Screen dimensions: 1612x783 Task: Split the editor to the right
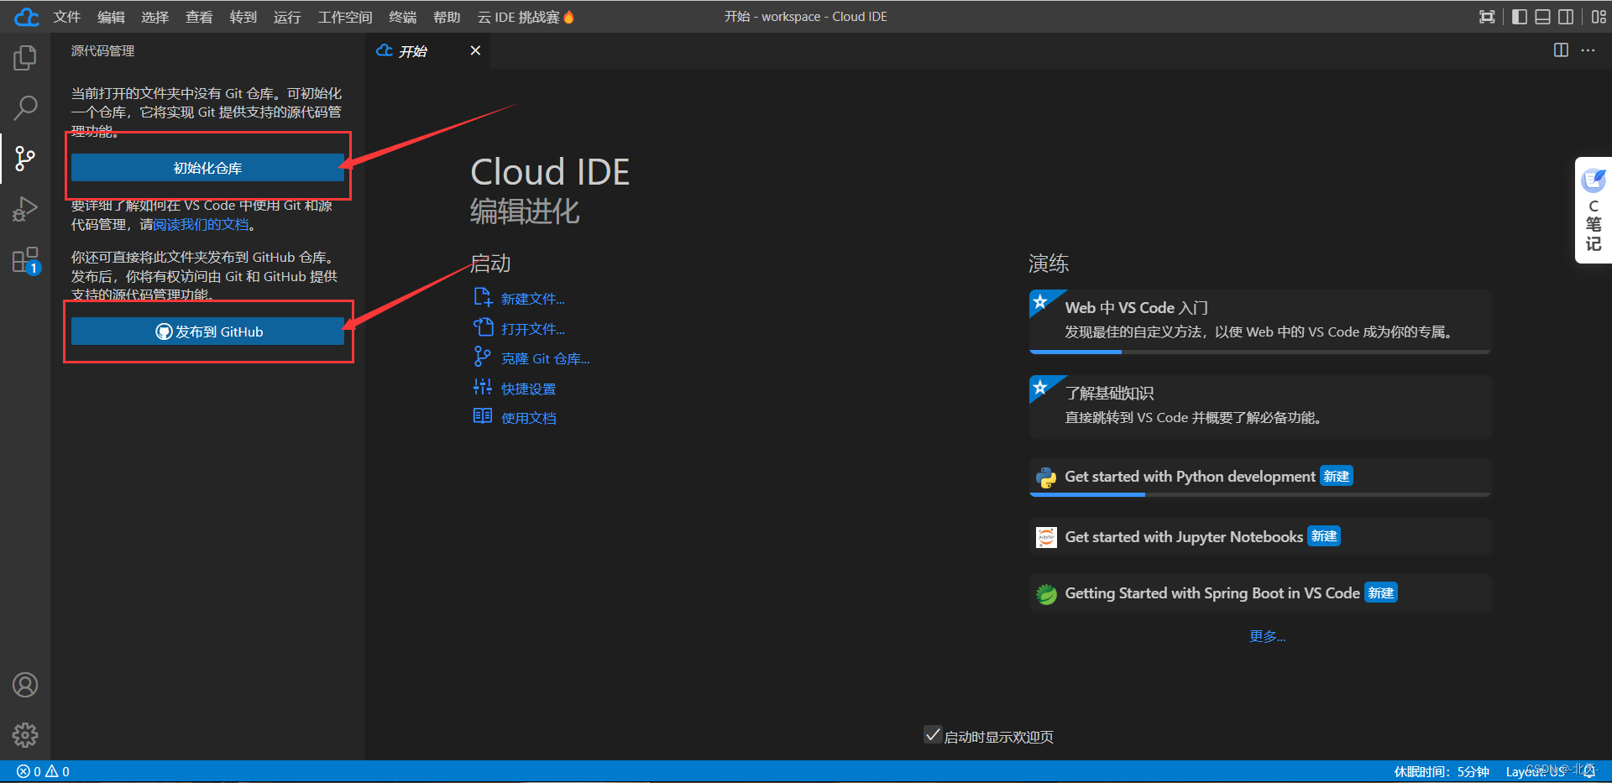[1561, 50]
